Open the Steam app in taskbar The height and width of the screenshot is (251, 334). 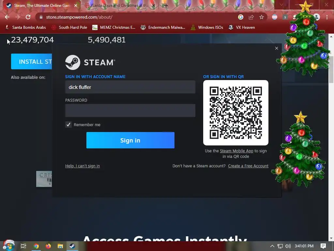pyautogui.click(x=72, y=246)
